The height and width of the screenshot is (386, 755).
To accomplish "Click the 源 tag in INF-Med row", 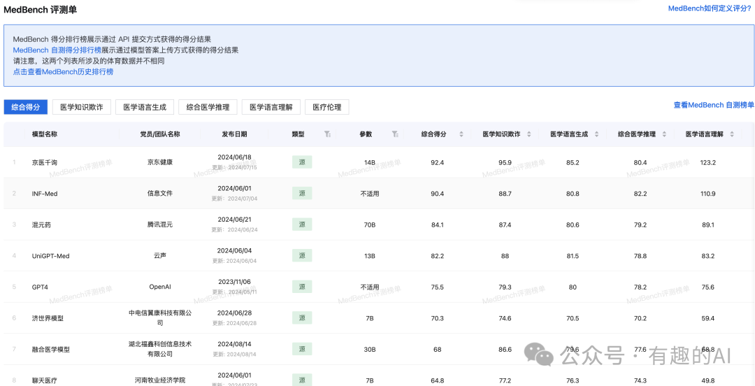I will coord(302,193).
